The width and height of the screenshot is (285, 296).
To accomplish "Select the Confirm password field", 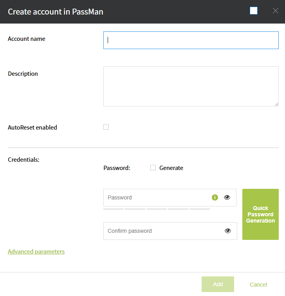I will pos(164,231).
